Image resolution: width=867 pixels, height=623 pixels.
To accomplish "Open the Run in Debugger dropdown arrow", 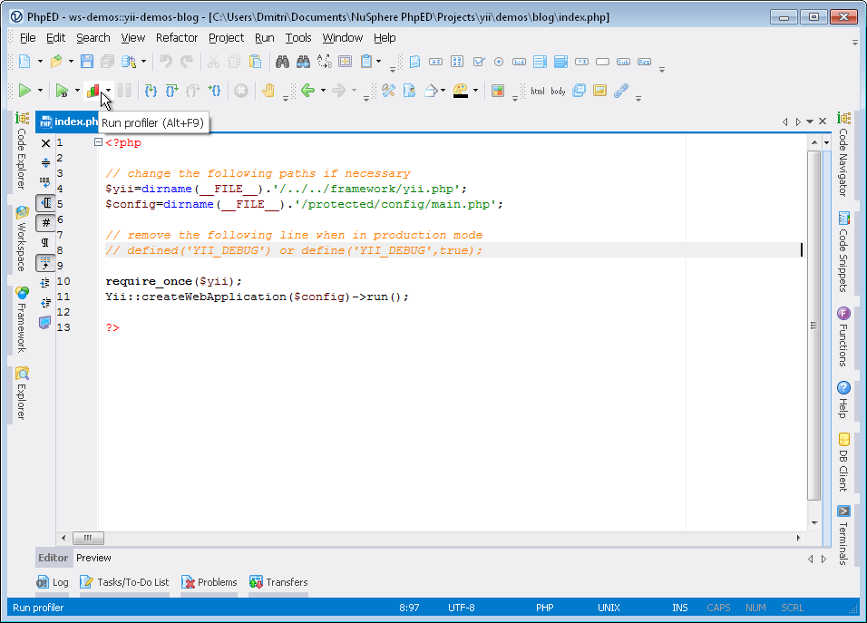I will (x=77, y=90).
